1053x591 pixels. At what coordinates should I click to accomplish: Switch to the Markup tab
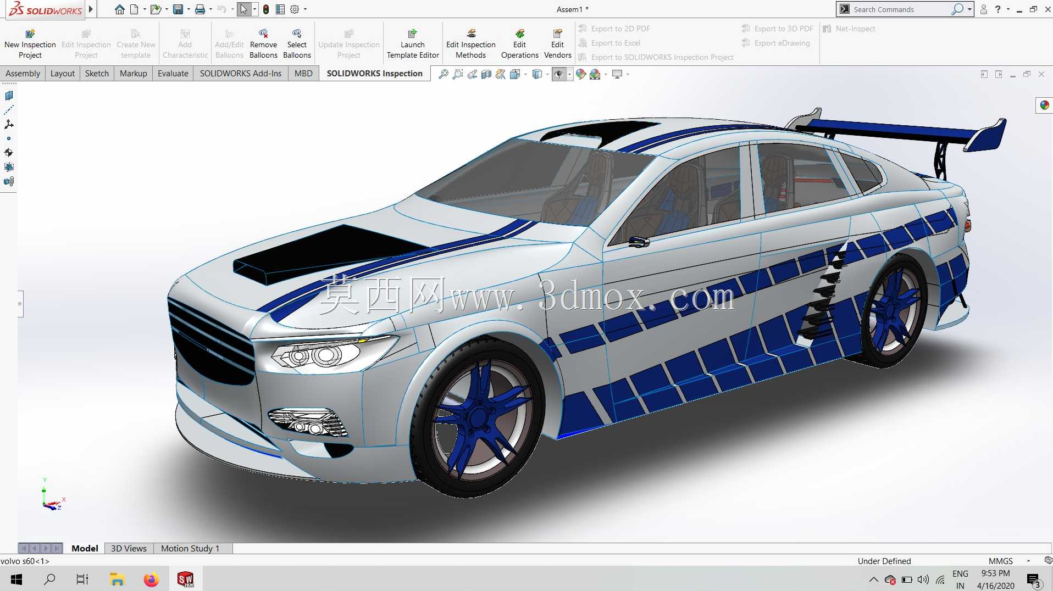tap(133, 74)
